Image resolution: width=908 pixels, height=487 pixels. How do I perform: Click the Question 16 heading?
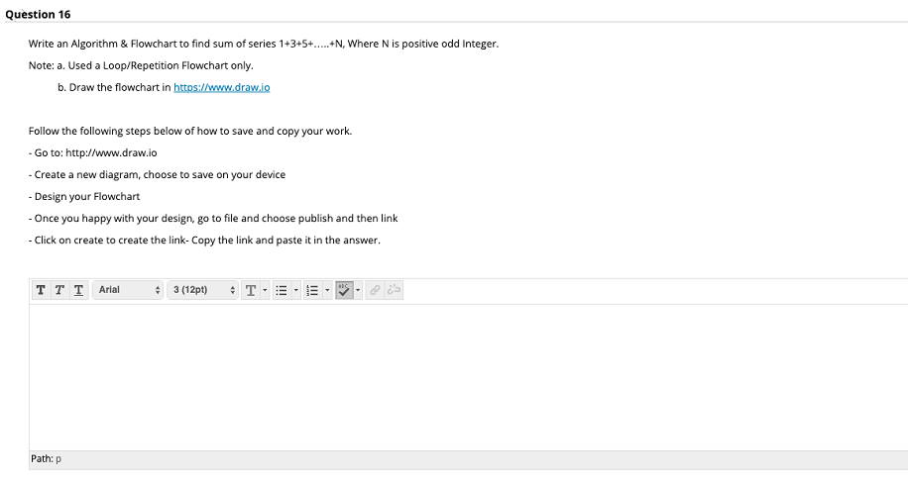pos(39,15)
